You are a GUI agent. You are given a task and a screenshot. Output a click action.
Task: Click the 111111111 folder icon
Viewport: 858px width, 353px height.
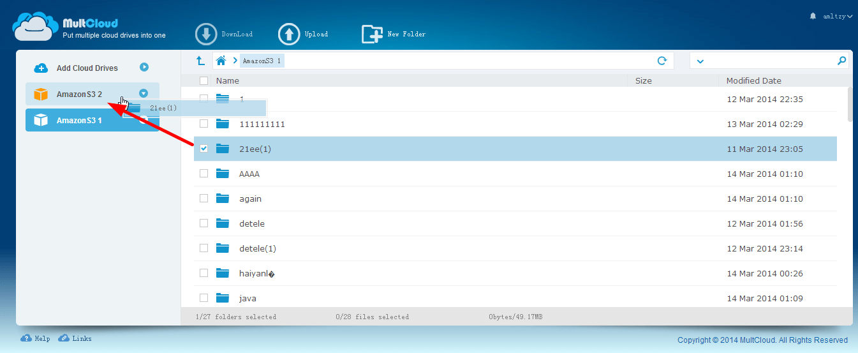pos(222,123)
